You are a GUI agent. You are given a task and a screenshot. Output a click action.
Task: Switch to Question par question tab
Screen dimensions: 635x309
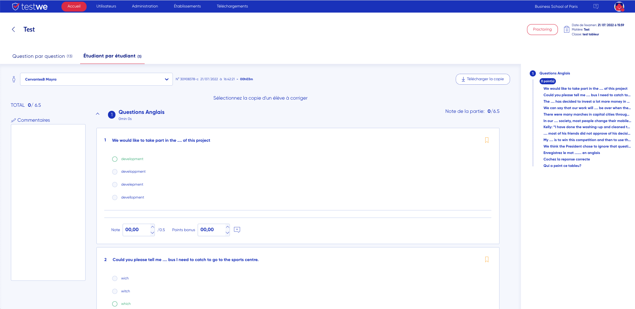tap(42, 56)
